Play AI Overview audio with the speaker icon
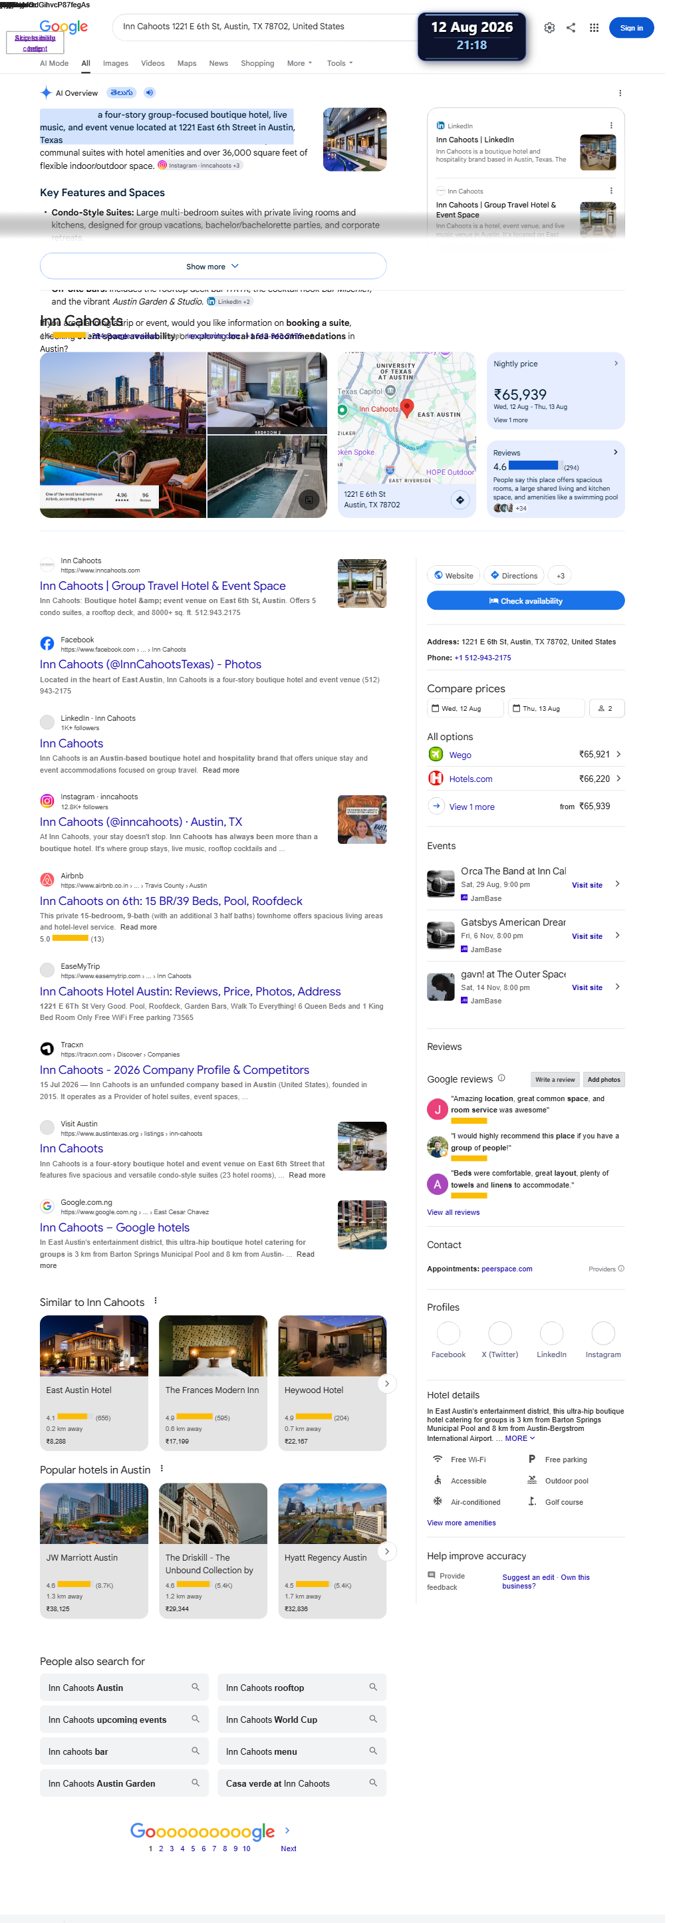This screenshot has height=1923, width=673. [x=150, y=92]
